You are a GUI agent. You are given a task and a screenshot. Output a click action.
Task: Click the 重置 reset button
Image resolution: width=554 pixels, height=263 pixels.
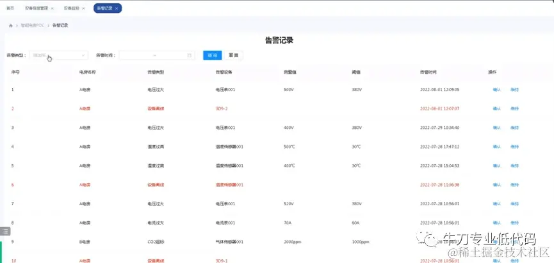click(234, 55)
